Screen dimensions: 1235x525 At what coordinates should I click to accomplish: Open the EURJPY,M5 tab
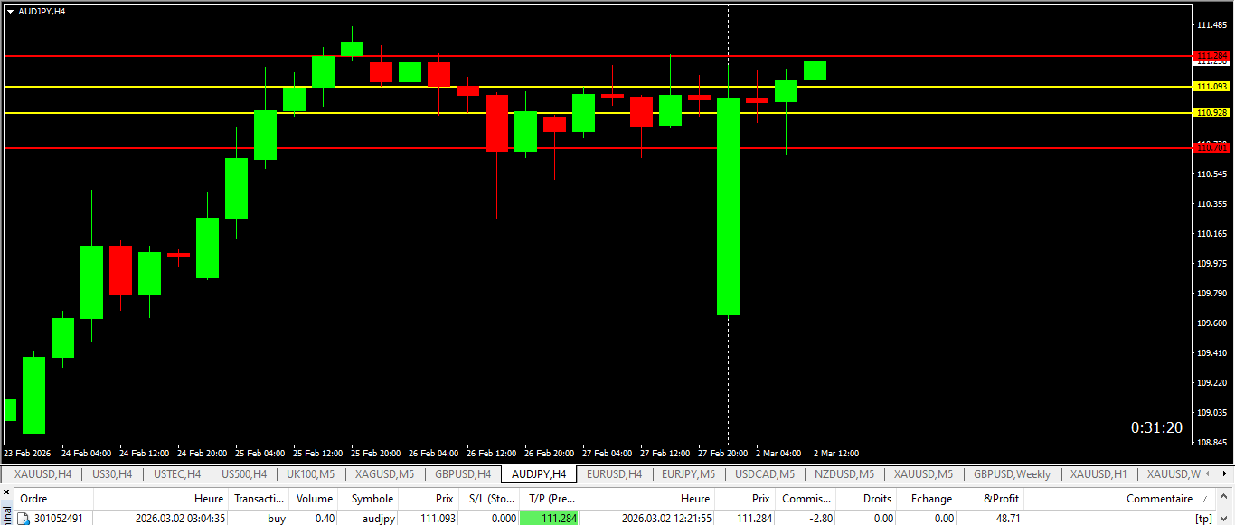click(x=689, y=473)
